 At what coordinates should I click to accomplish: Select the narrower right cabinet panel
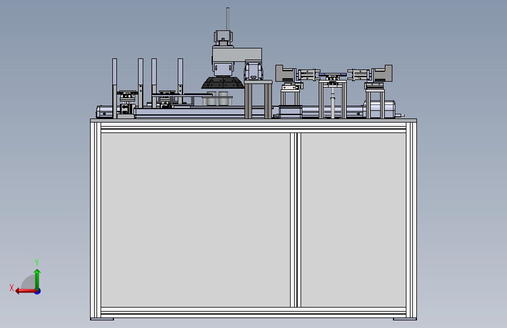(353, 220)
